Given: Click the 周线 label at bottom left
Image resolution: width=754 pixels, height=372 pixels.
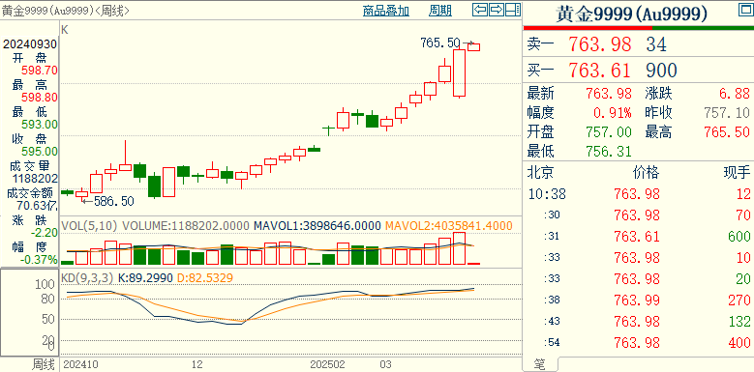Looking at the screenshot, I should coord(44,364).
